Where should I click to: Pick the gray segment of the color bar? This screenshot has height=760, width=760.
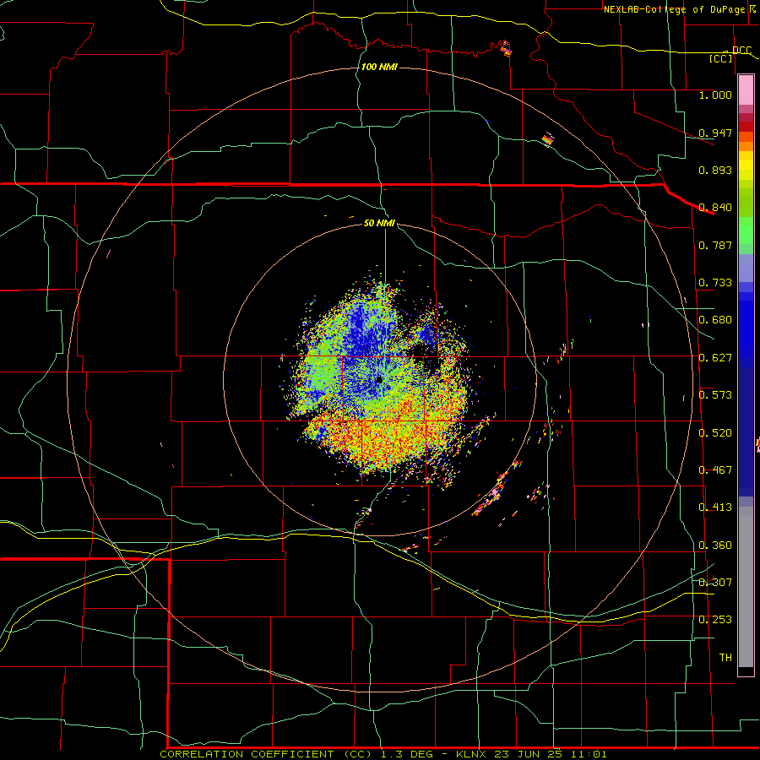pyautogui.click(x=746, y=587)
